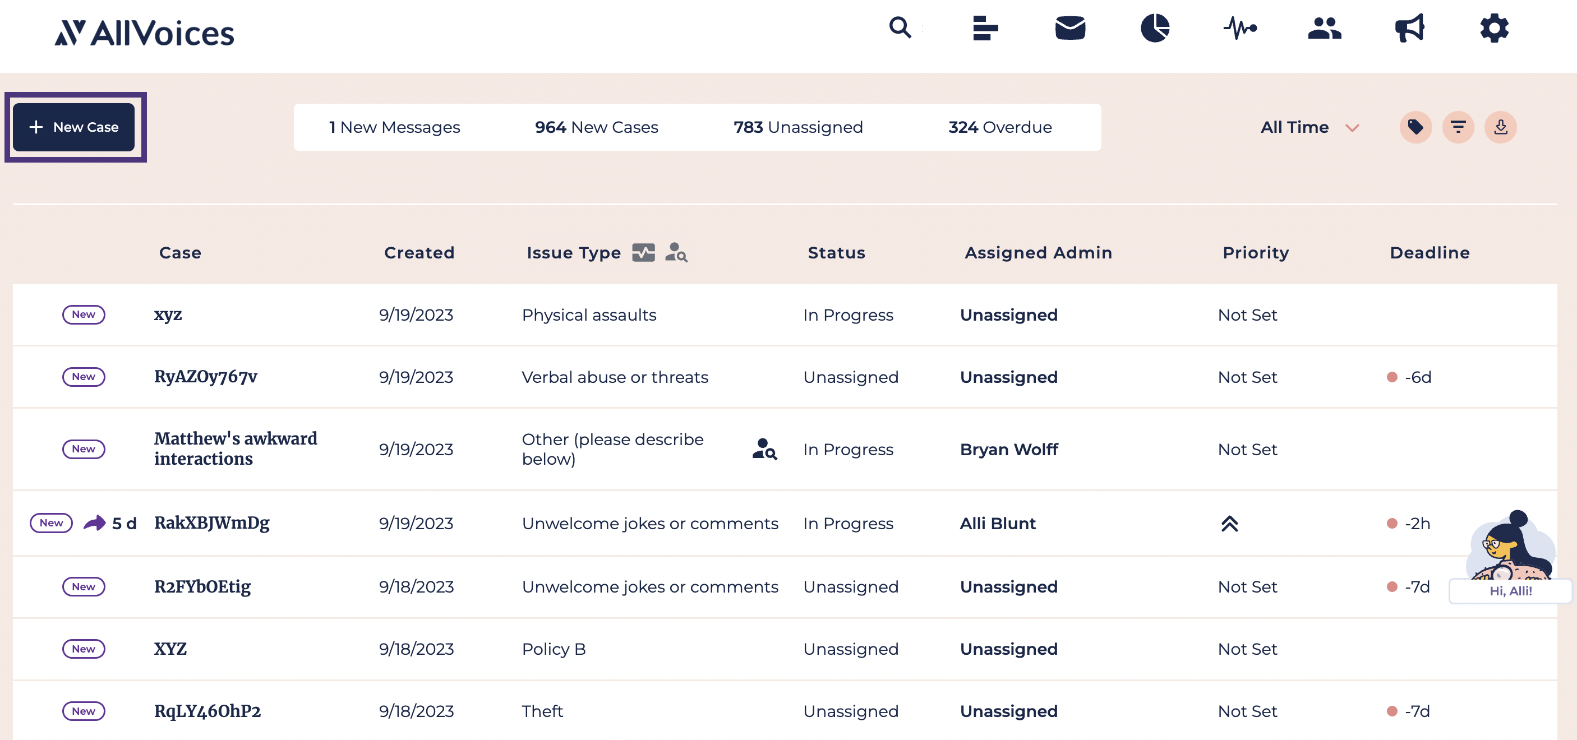Open the messages envelope icon

coord(1071,27)
